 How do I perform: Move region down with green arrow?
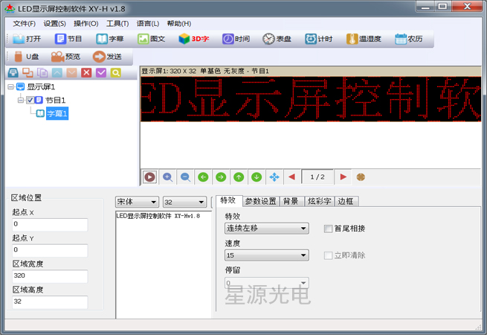(257, 177)
